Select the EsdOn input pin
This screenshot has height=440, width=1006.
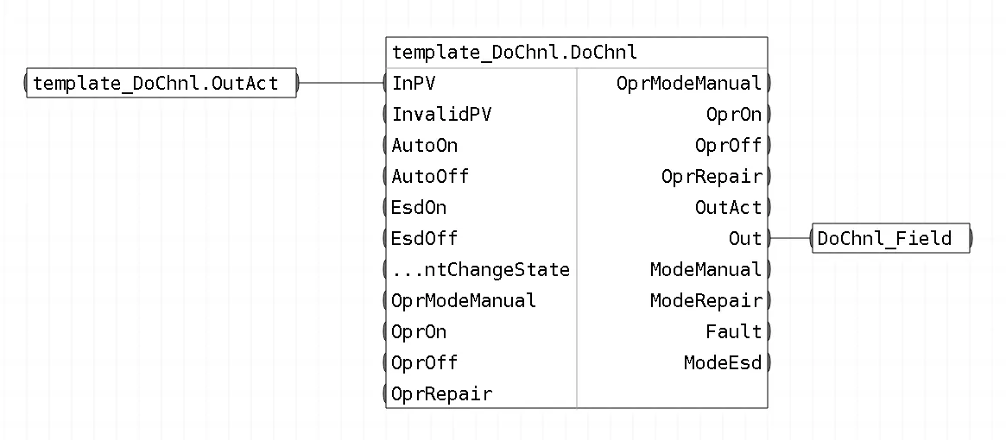(419, 207)
